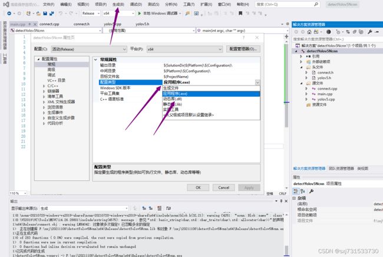Click the Navigate Backward toolbar icon
Viewport: 383px width, 257px height.
[9, 14]
